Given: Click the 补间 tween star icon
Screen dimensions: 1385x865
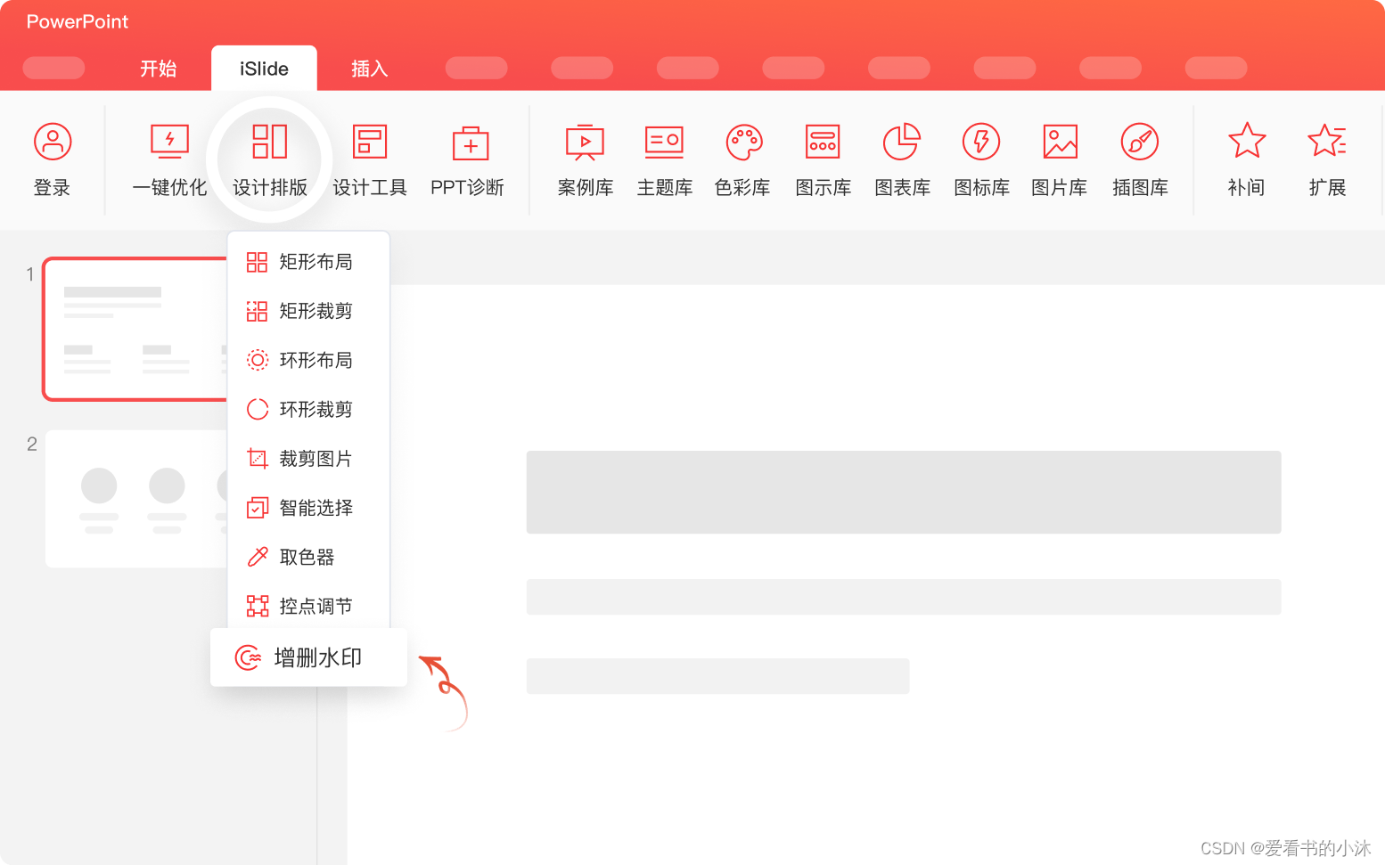Looking at the screenshot, I should [1247, 141].
